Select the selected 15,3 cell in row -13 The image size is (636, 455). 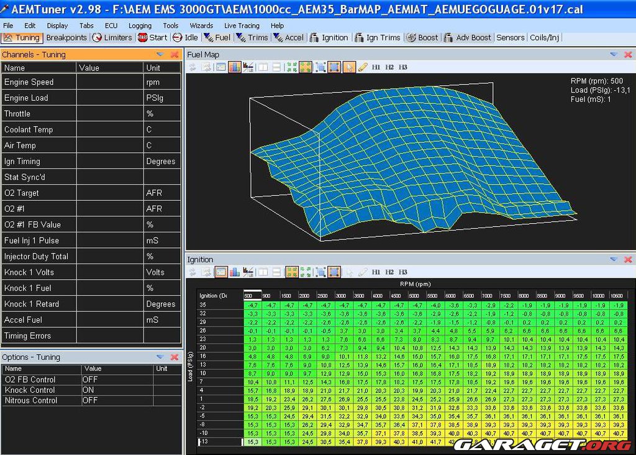pos(252,442)
